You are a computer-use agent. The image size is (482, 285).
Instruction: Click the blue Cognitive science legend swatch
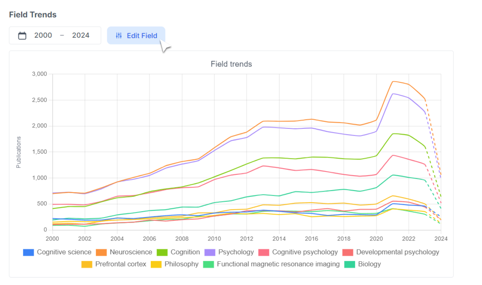(x=28, y=252)
